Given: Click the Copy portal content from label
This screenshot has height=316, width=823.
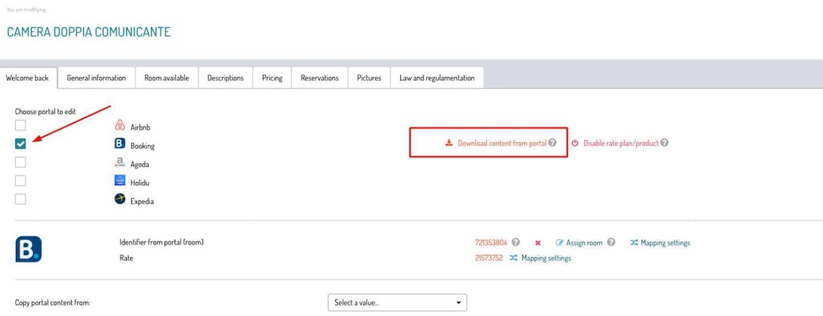Looking at the screenshot, I should [52, 303].
